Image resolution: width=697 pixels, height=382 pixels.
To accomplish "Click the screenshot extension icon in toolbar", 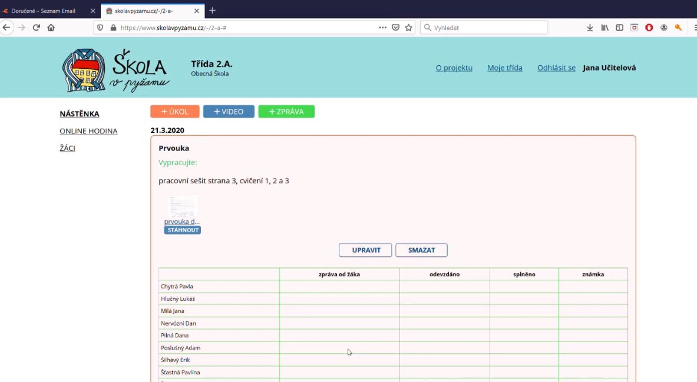I will tap(635, 28).
